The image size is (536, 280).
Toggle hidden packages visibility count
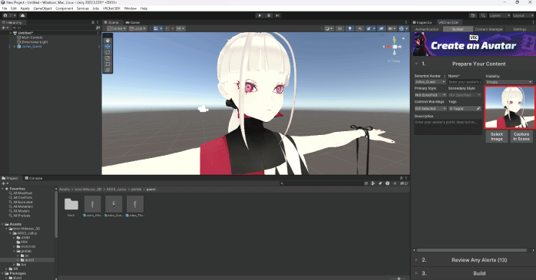point(404,183)
